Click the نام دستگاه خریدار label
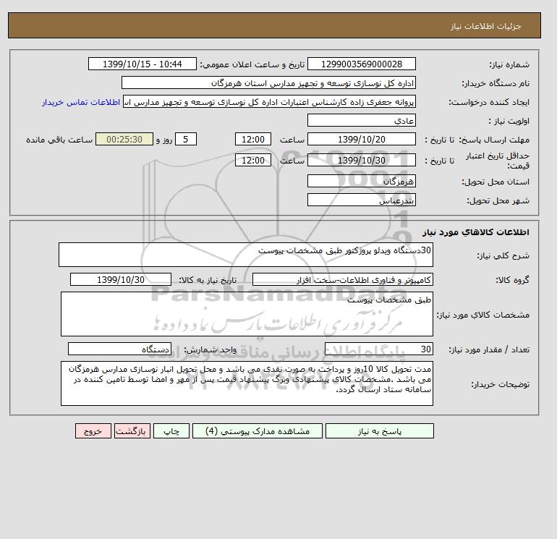The width and height of the screenshot is (557, 539). [x=496, y=83]
